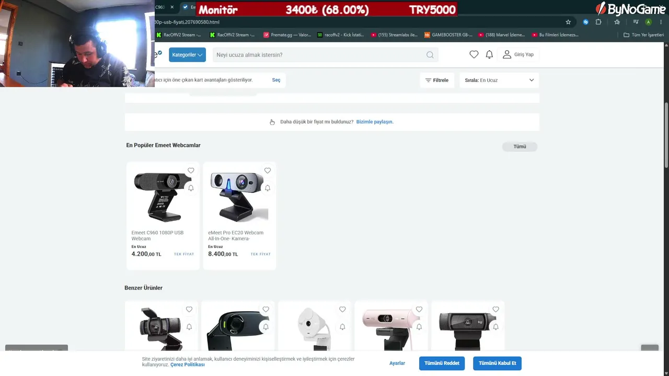This screenshot has height=376, width=669.
Task: Focus the 'Neyi ucuza almak istersin?' search box
Action: click(x=325, y=55)
